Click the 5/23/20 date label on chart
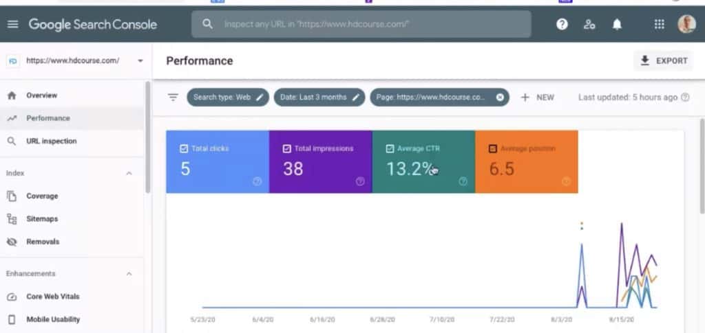The height and width of the screenshot is (333, 705). (x=203, y=320)
